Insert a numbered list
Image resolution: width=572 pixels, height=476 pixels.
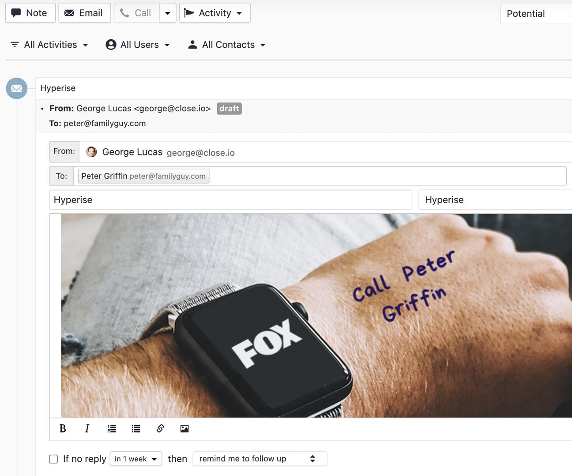click(112, 428)
